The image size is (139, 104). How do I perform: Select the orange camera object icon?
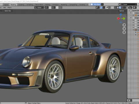point(136,15)
